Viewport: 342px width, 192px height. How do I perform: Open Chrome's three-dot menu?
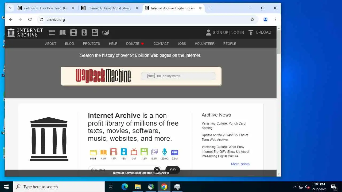click(275, 19)
